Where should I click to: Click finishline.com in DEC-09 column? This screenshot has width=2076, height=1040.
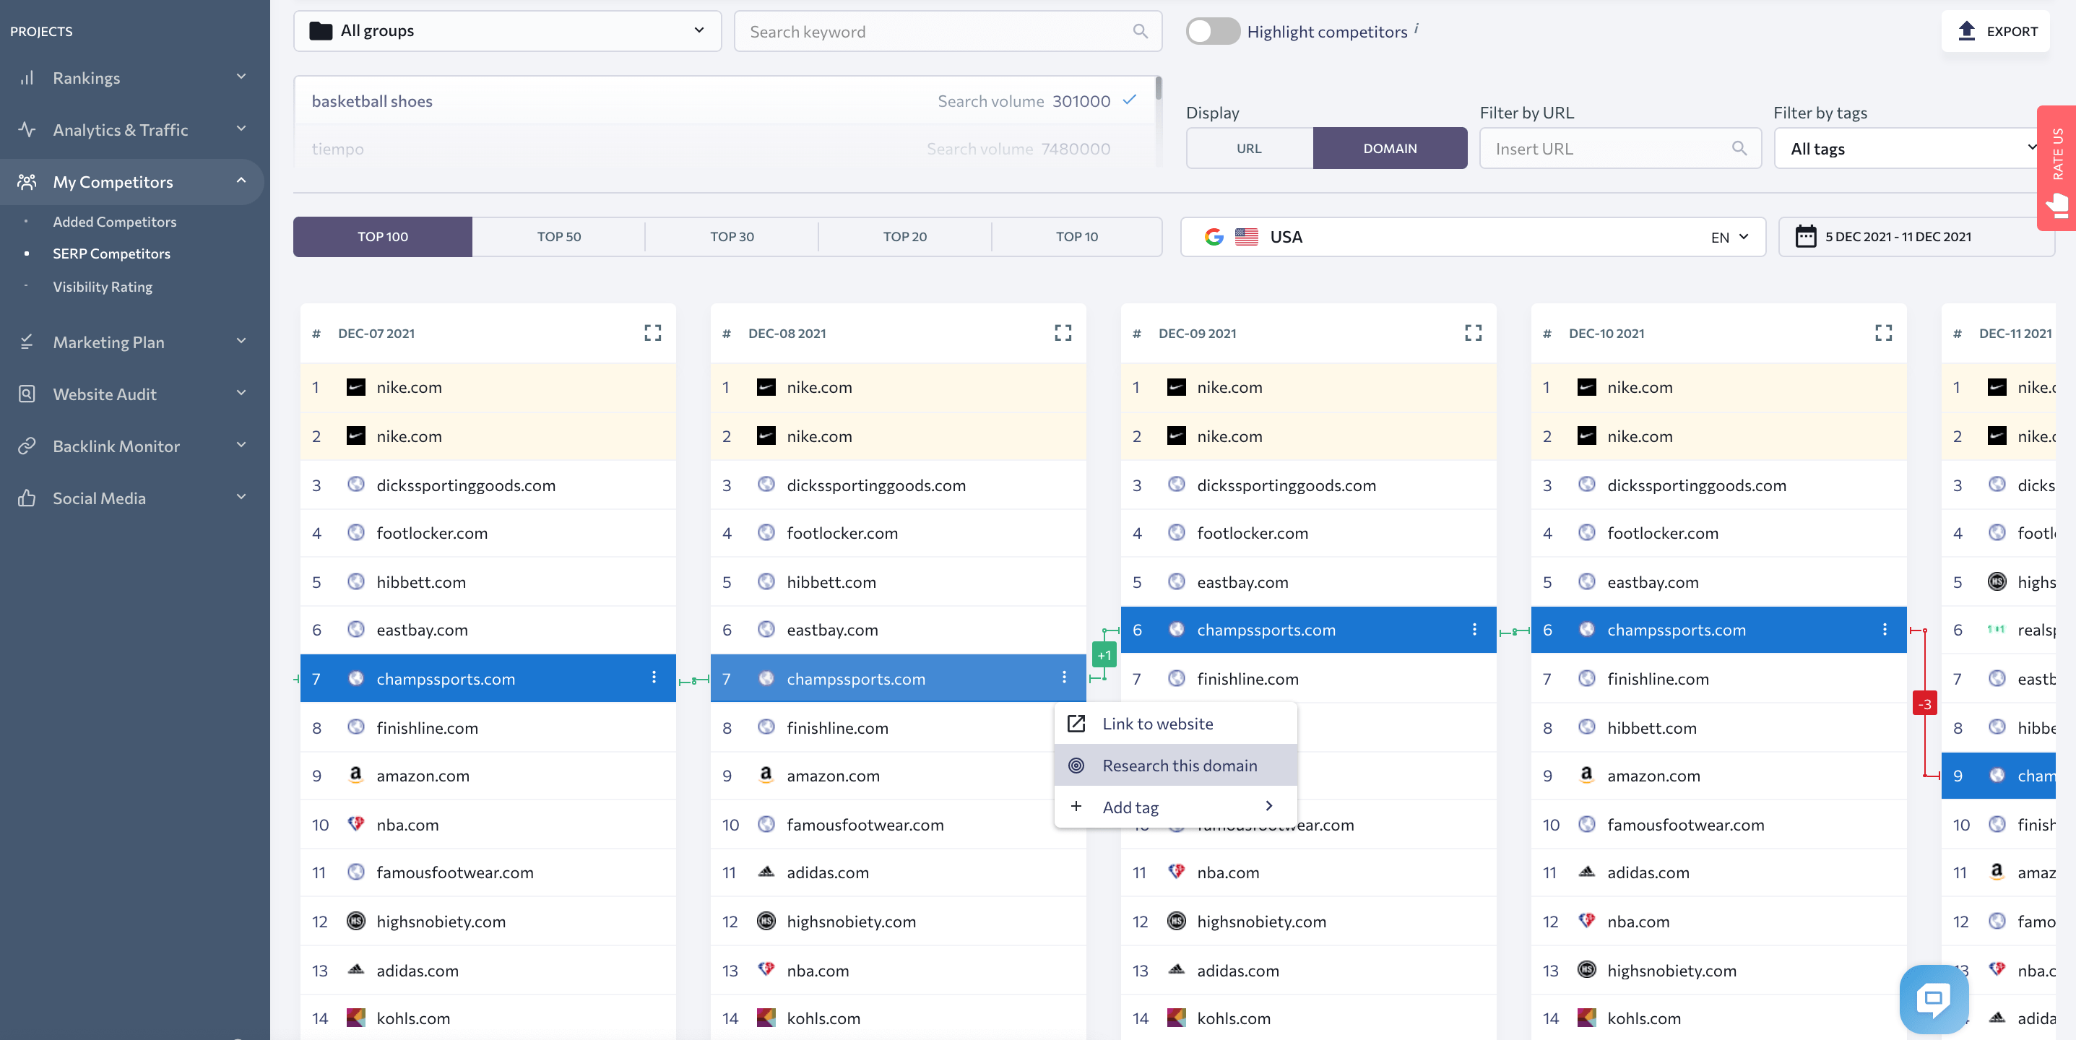click(1247, 678)
